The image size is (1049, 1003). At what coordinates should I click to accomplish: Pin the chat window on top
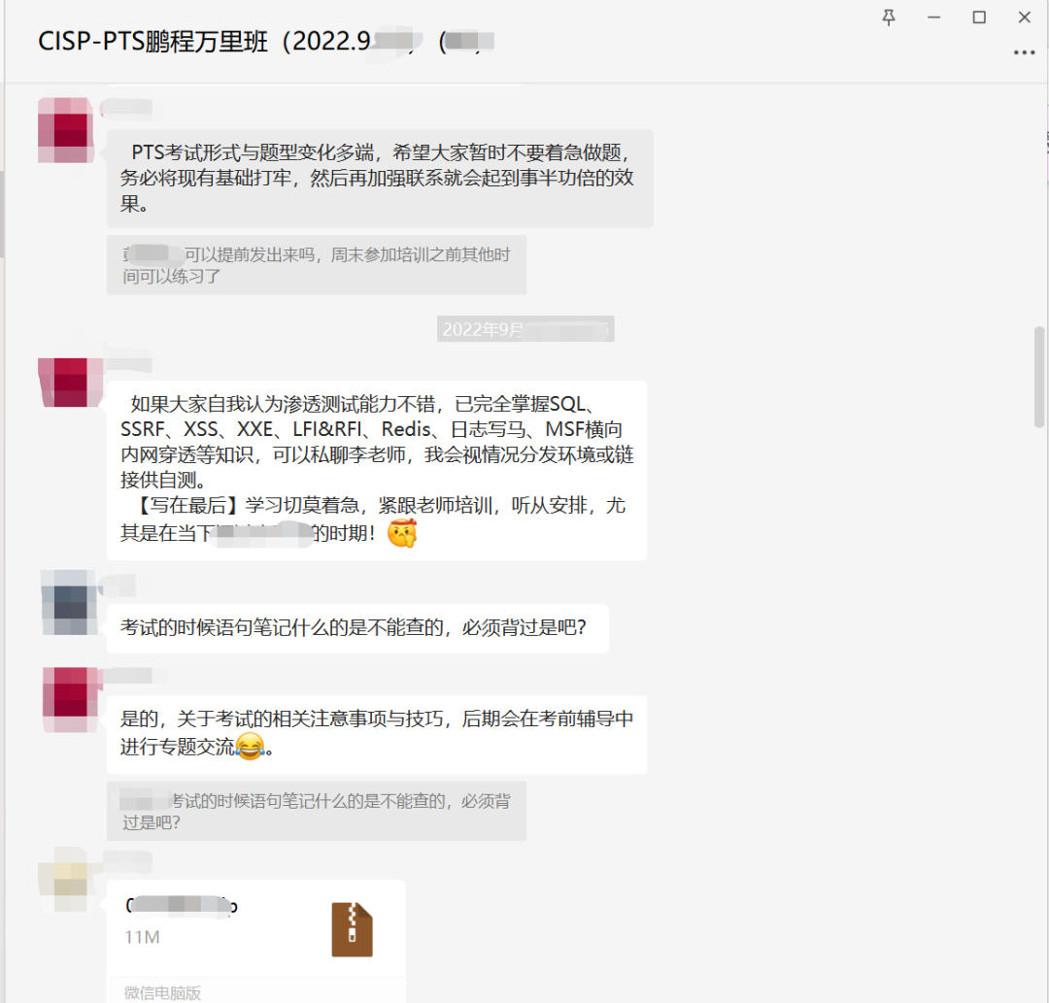(889, 17)
